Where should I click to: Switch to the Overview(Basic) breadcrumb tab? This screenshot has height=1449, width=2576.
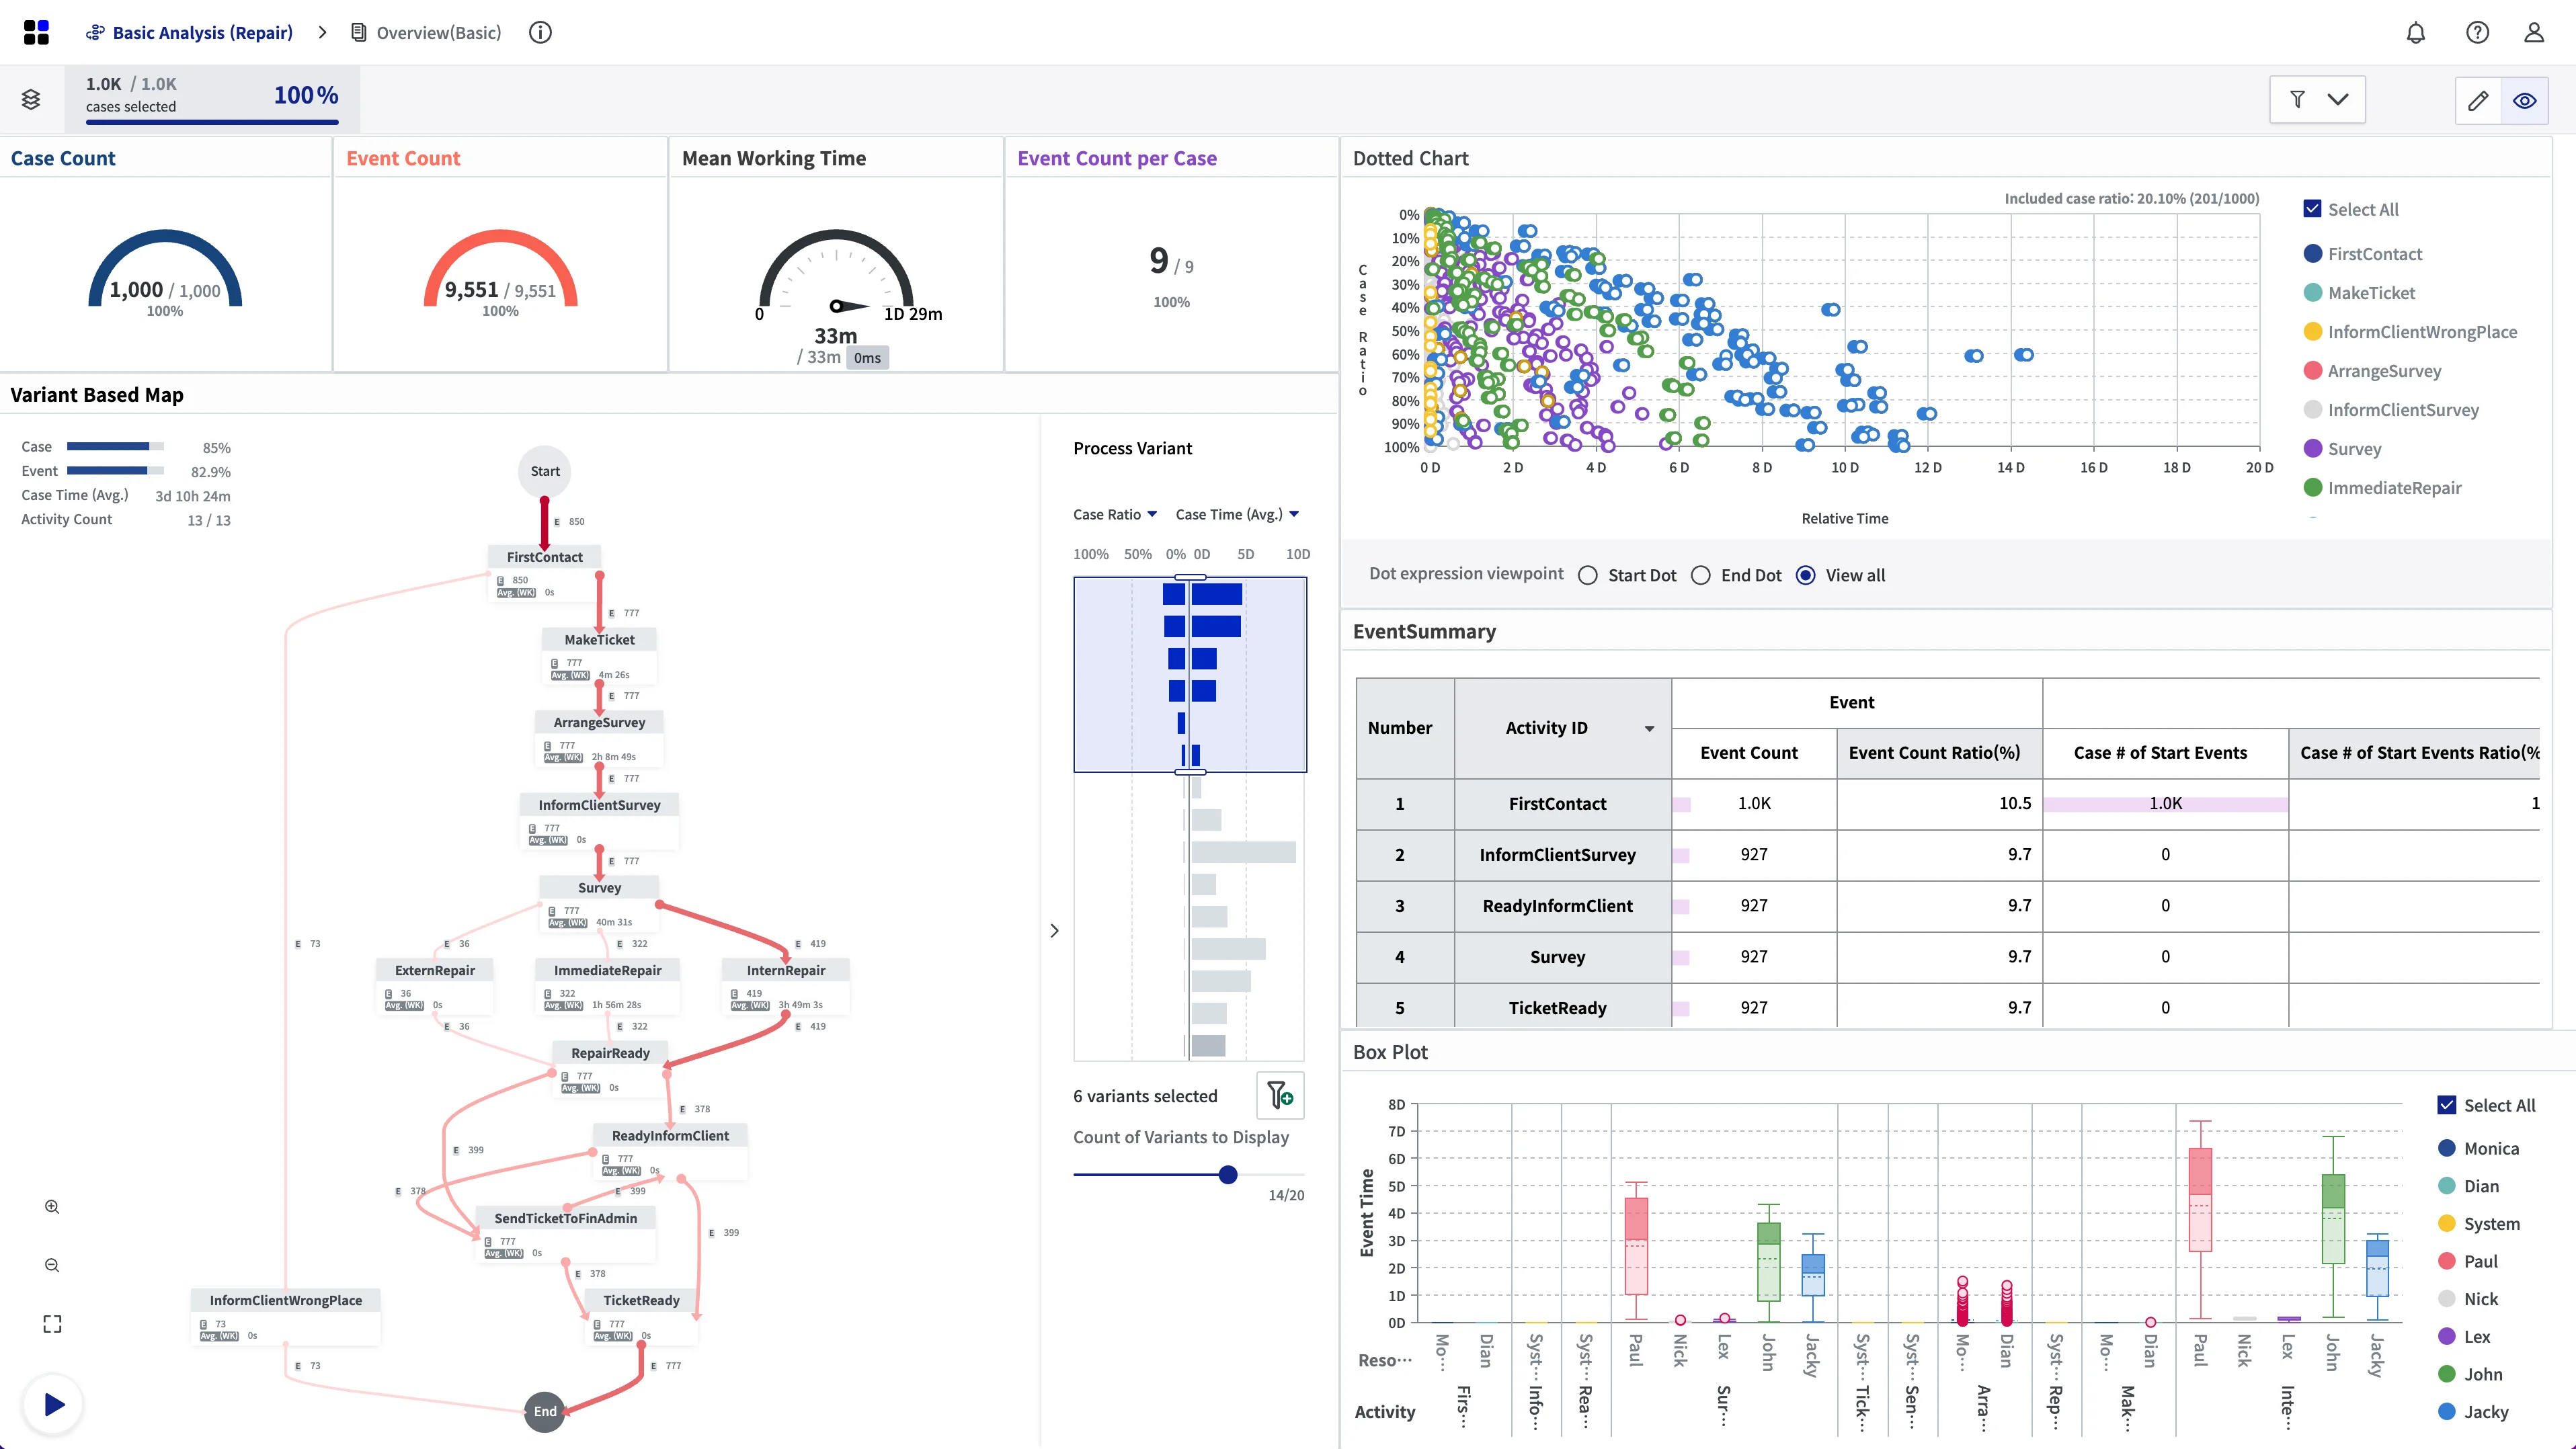437,32
